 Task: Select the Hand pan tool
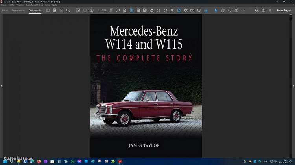tap(223, 10)
